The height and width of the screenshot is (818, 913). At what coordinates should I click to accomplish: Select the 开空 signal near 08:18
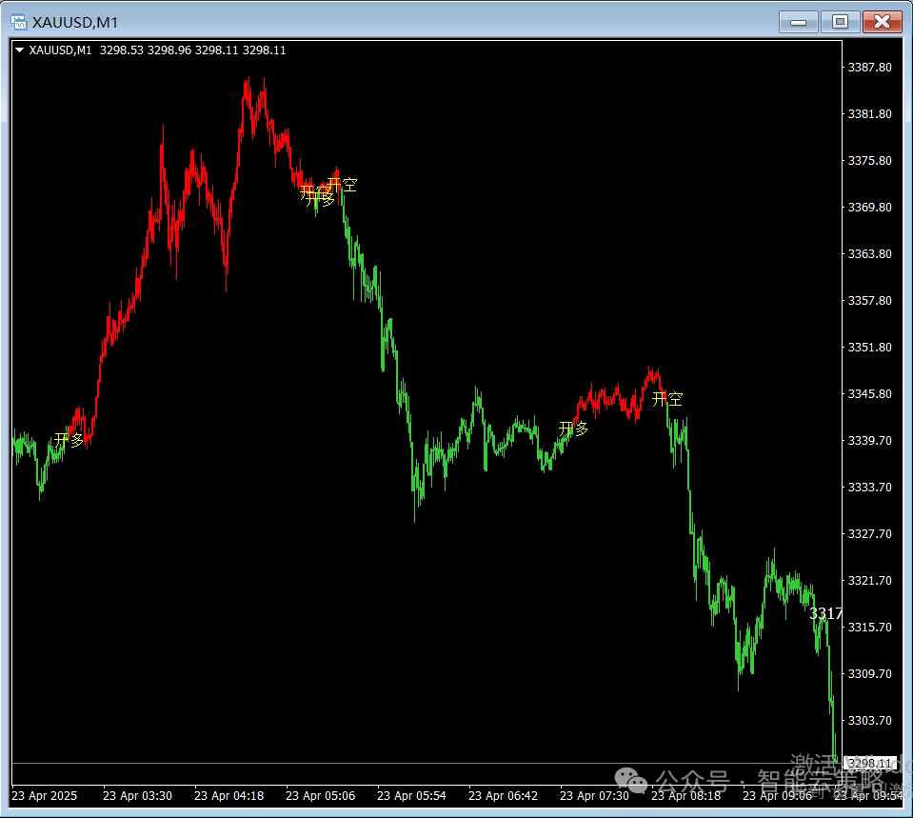pos(667,399)
